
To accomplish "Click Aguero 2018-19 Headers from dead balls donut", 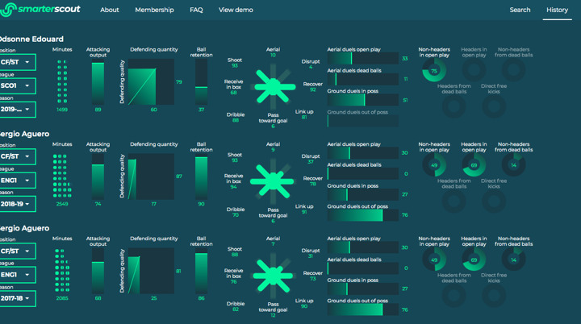I will pyautogui.click(x=454, y=201).
